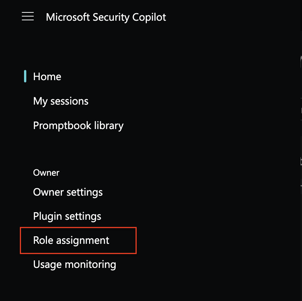Screen dimensions: 302x301
Task: Open Plugin settings
Action: [x=67, y=216]
